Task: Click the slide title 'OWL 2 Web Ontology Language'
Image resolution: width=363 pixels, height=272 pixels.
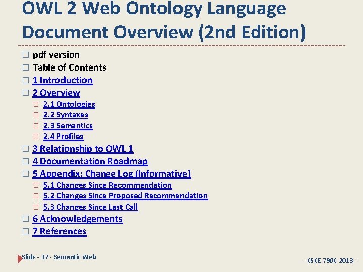Action: pyautogui.click(x=154, y=8)
